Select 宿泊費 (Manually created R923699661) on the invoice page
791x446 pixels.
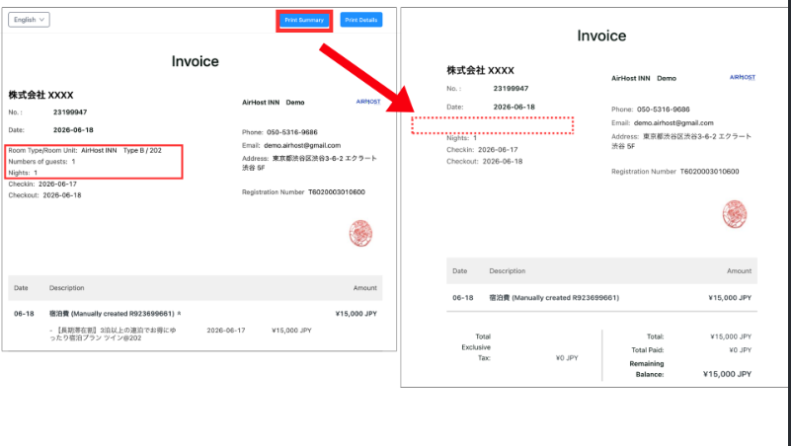tap(112, 314)
